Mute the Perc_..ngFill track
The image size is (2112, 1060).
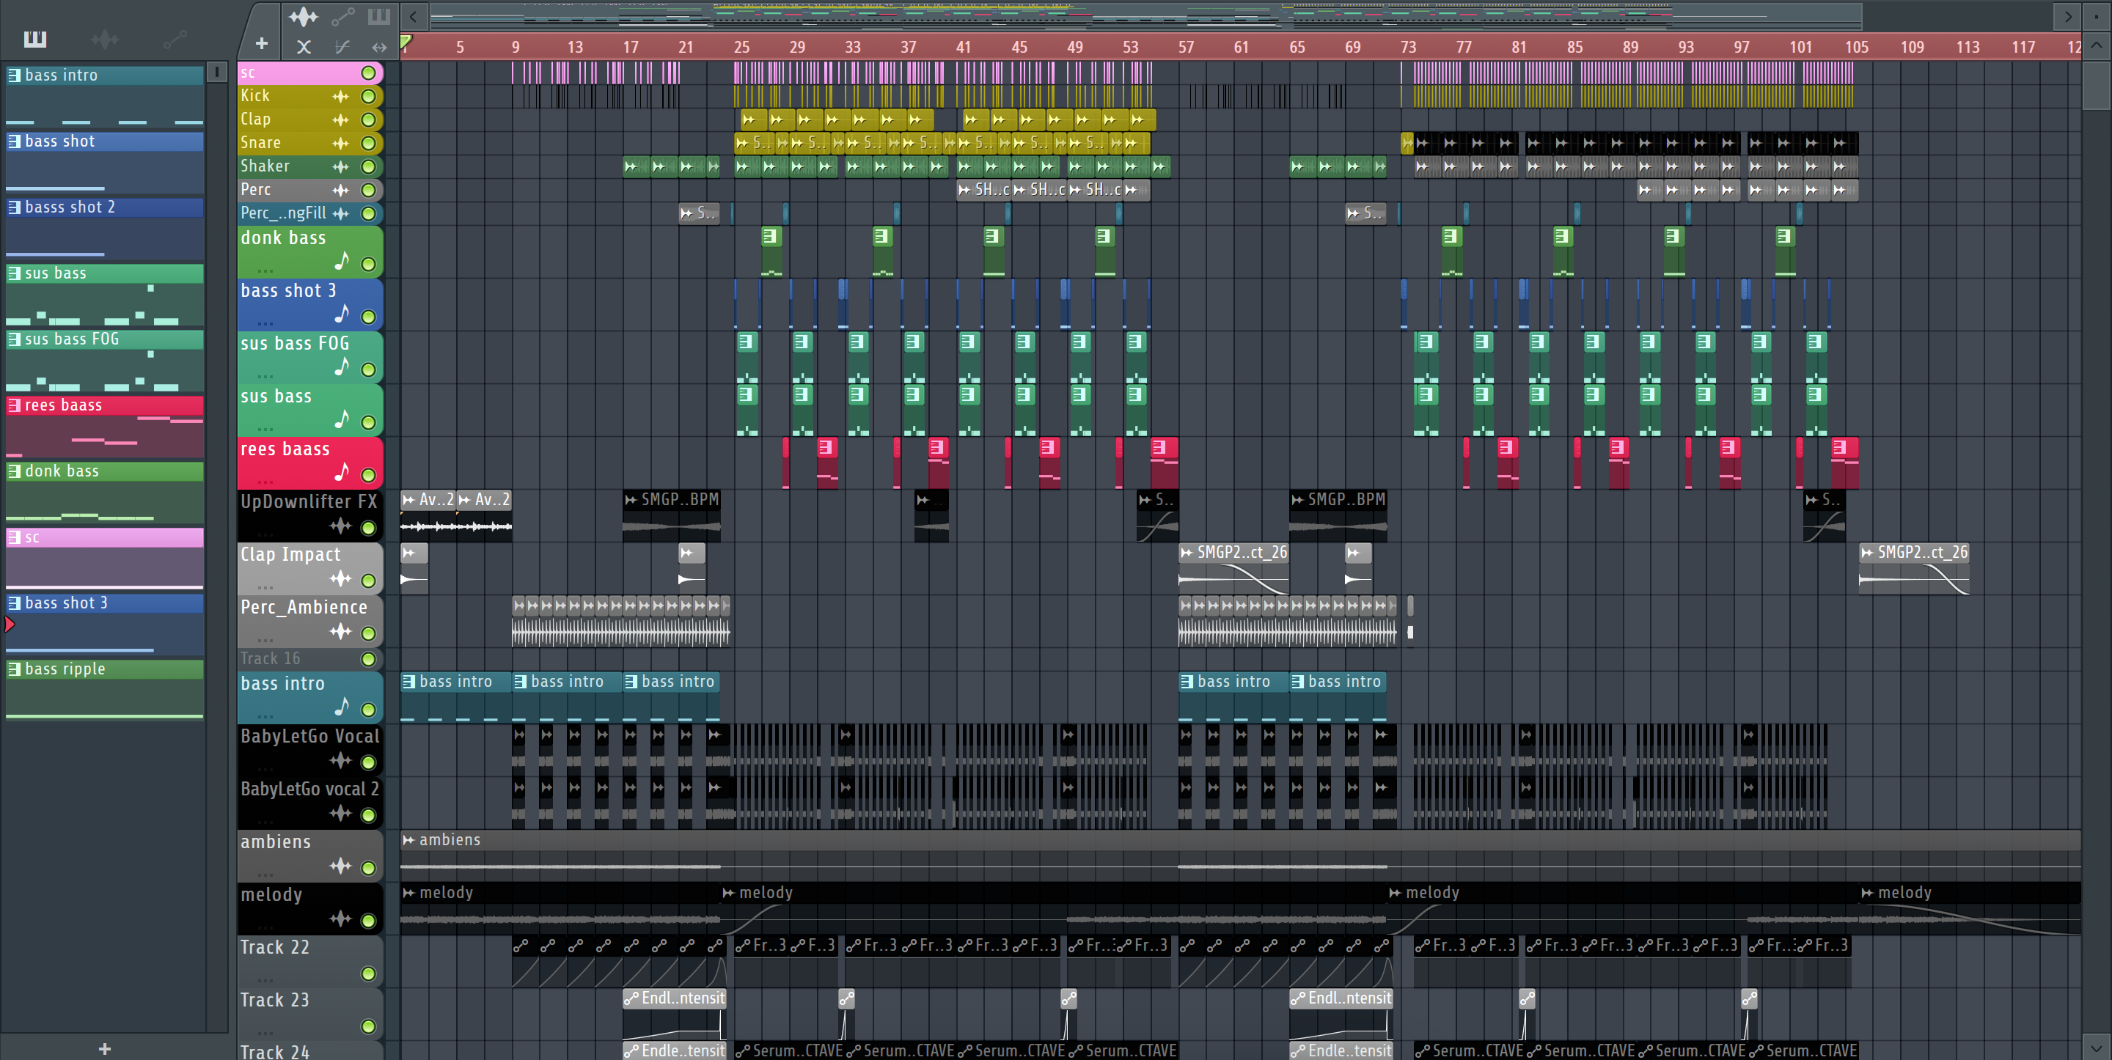369,214
